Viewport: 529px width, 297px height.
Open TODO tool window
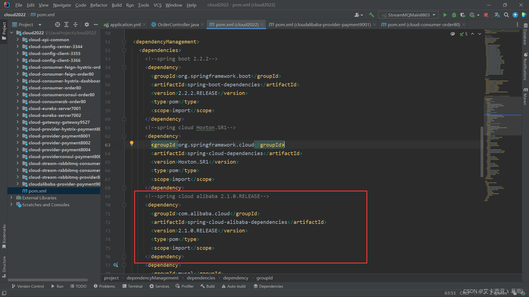click(78, 286)
